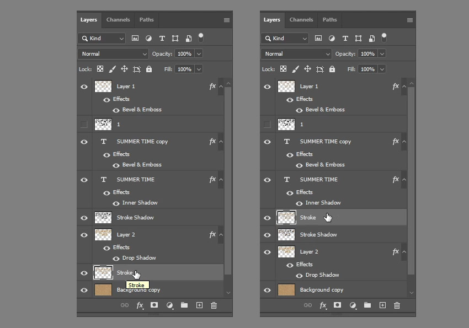Hide Layer 1 using its eye toggle
This screenshot has width=469, height=328.
(x=84, y=86)
